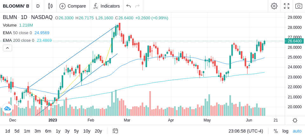Click the price change +0.2600 (+0.99%)
Screen dimensions: 305x137
(x=152, y=18)
